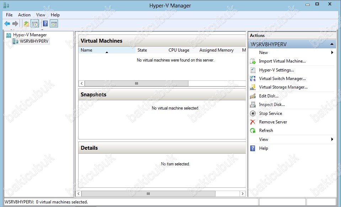
Task: Maximize the Hyper-V Manager window
Action: click(x=317, y=4)
